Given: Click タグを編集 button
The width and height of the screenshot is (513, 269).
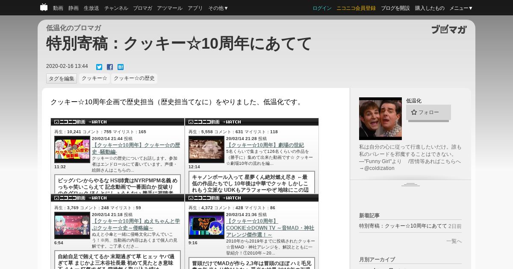Looking at the screenshot, I should coord(62,79).
